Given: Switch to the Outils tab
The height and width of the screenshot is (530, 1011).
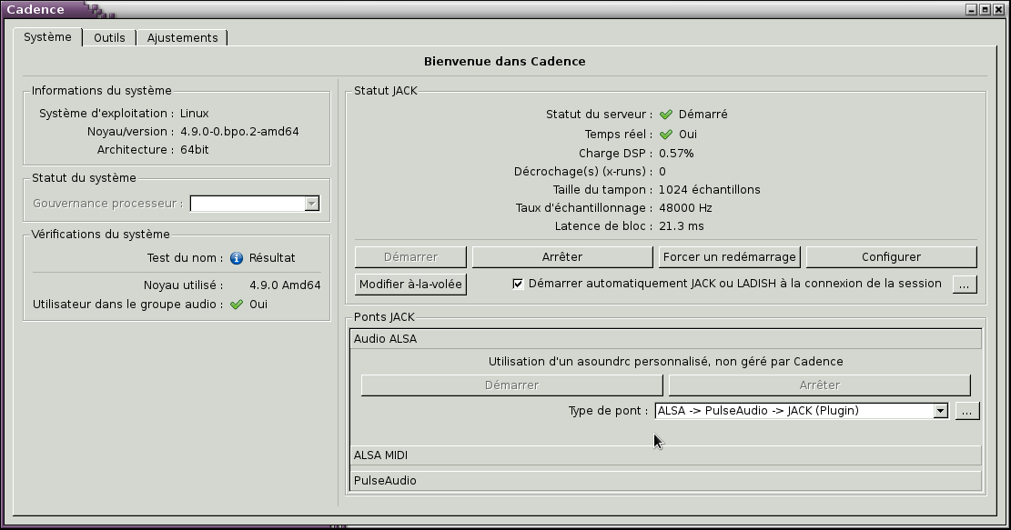Looking at the screenshot, I should click(x=109, y=38).
